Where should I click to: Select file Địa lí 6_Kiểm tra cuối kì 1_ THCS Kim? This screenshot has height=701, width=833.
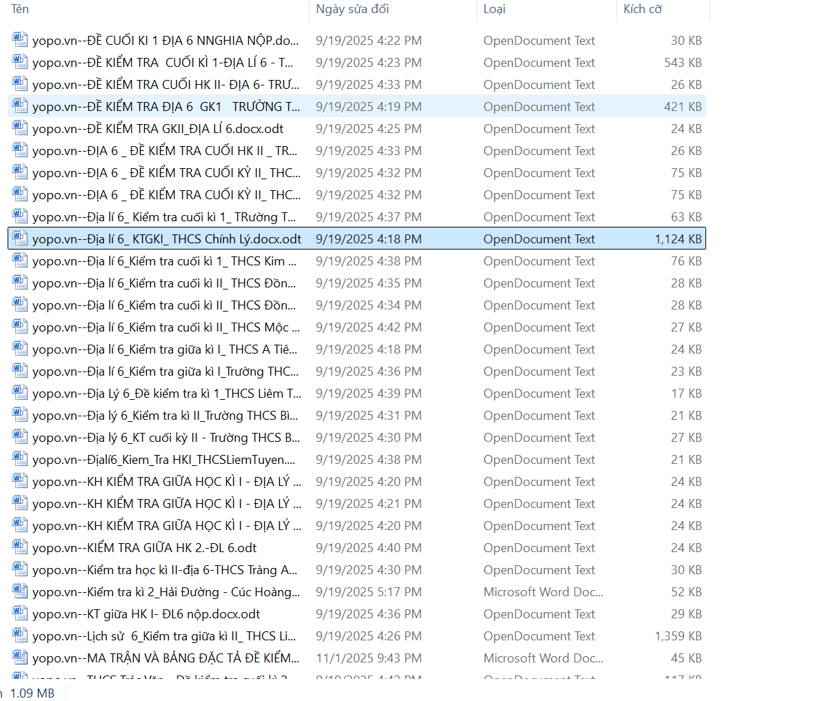pyautogui.click(x=164, y=261)
